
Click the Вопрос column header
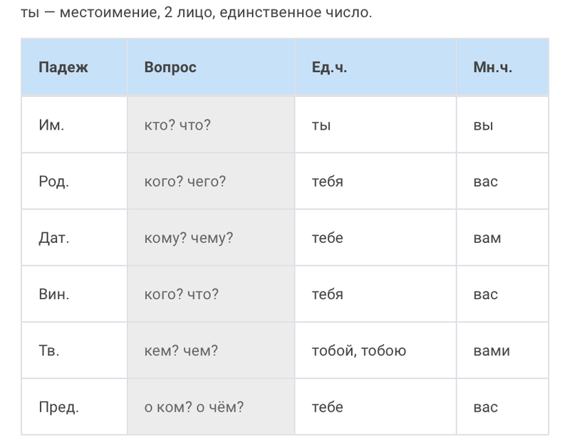(170, 68)
